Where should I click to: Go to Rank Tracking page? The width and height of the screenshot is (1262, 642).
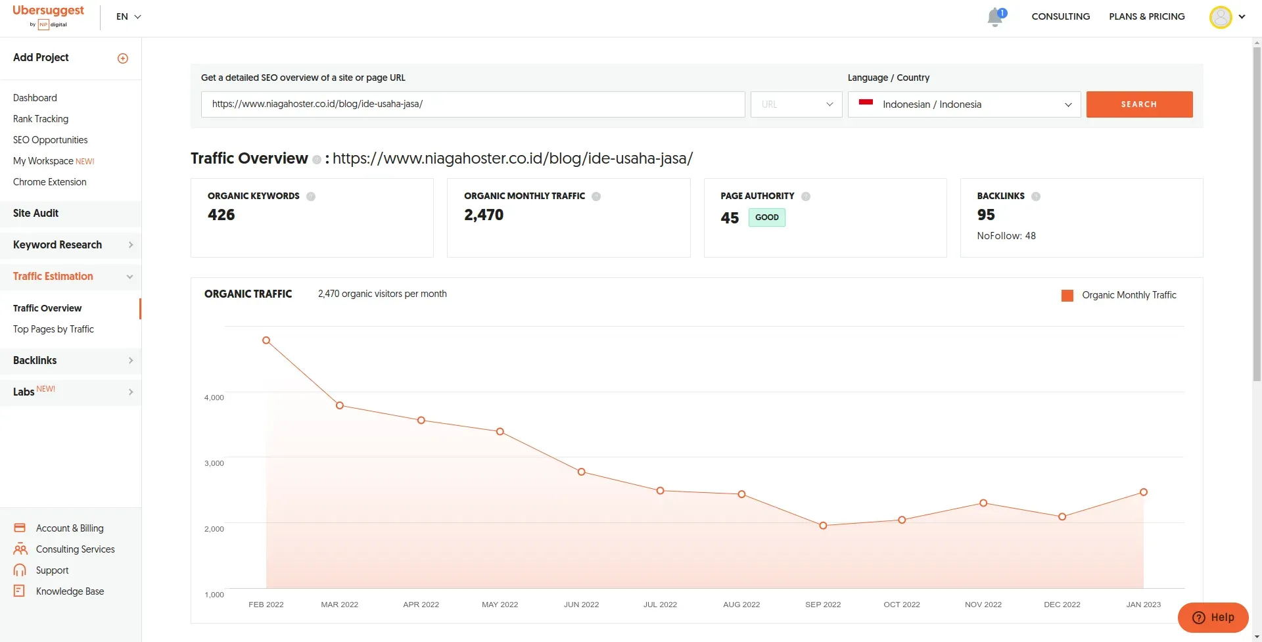[x=41, y=119]
